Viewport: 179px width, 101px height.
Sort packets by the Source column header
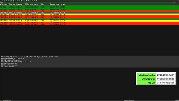coord(10,3)
